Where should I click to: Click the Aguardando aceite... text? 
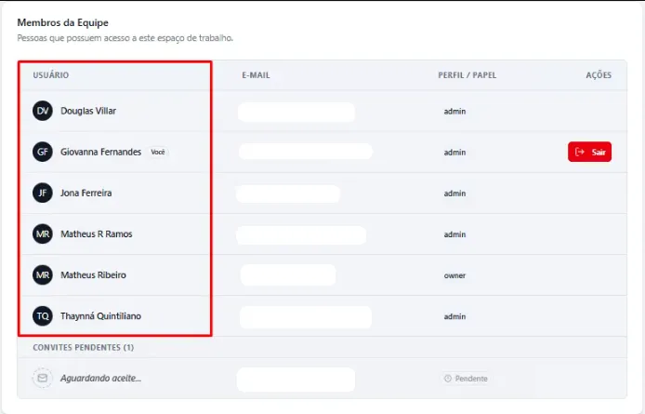(100, 378)
